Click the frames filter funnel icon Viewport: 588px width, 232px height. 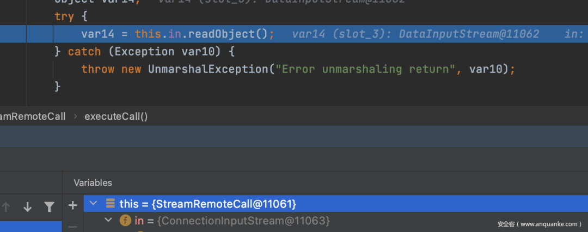(x=49, y=207)
